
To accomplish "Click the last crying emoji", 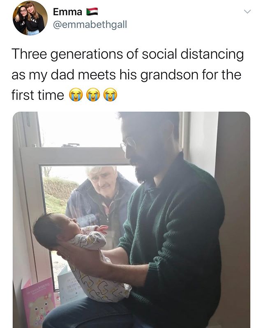I will pyautogui.click(x=111, y=95).
